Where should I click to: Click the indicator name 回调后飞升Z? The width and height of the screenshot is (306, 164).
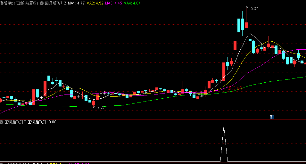[56, 3]
